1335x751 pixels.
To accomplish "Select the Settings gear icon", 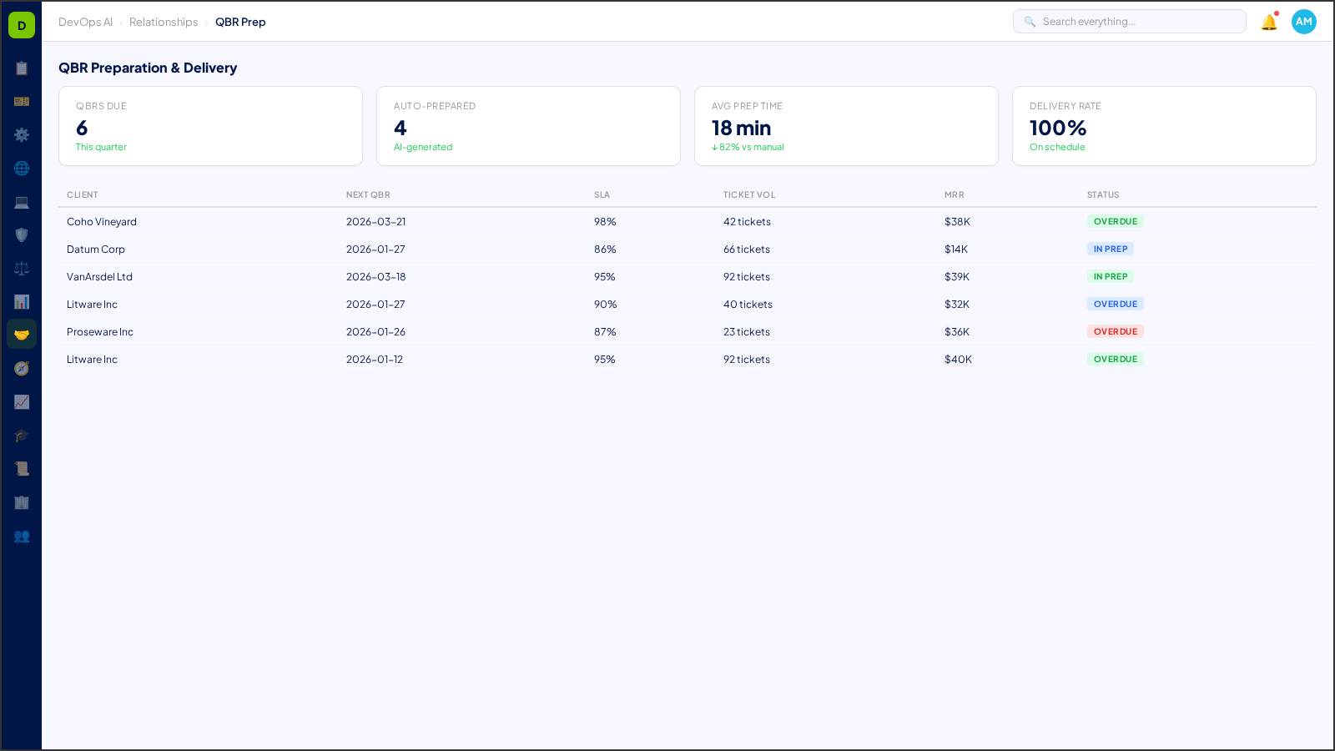I will pyautogui.click(x=22, y=134).
